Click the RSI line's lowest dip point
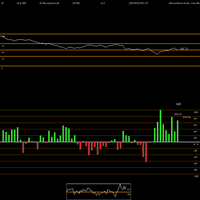Screen dimensions: 200x200 [x=157, y=54]
